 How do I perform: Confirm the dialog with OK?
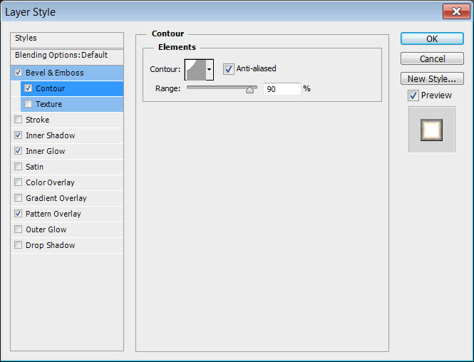pos(432,38)
